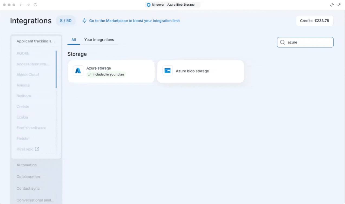Switch to the Your integrations tab
The height and width of the screenshot is (204, 345).
point(99,40)
